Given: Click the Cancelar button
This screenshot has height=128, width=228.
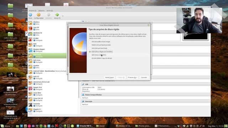Looking at the screenshot, I should [144, 78].
